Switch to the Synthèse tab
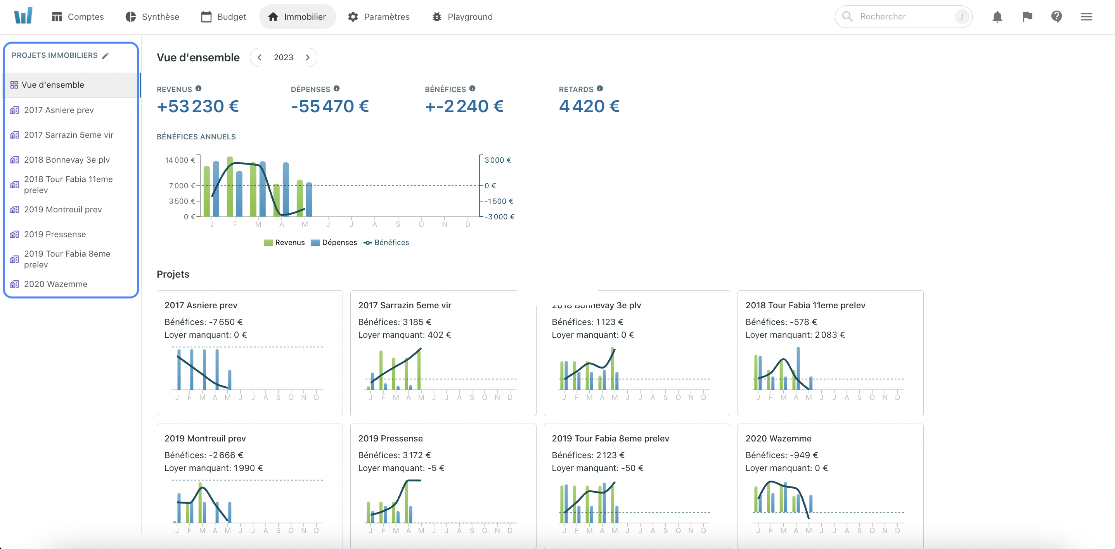Image resolution: width=1115 pixels, height=549 pixels. (152, 17)
